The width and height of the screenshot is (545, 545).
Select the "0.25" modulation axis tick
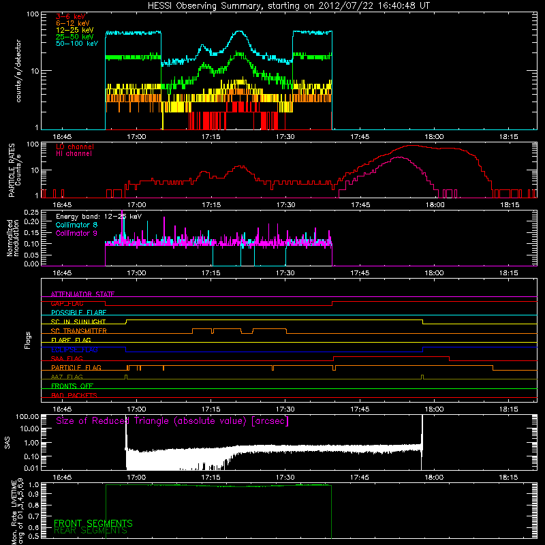click(x=31, y=213)
